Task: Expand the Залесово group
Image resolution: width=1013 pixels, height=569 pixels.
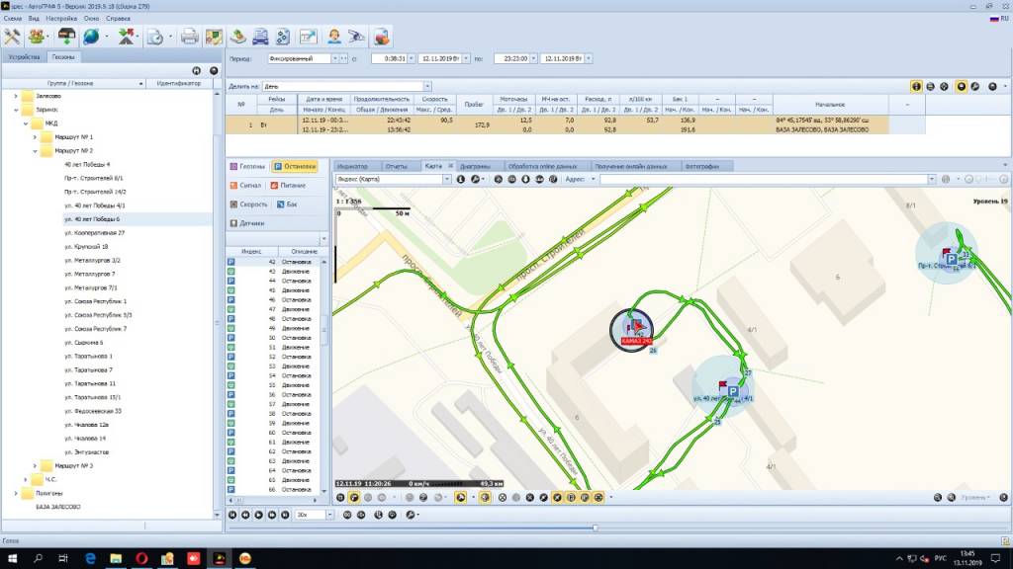Action: tap(16, 96)
